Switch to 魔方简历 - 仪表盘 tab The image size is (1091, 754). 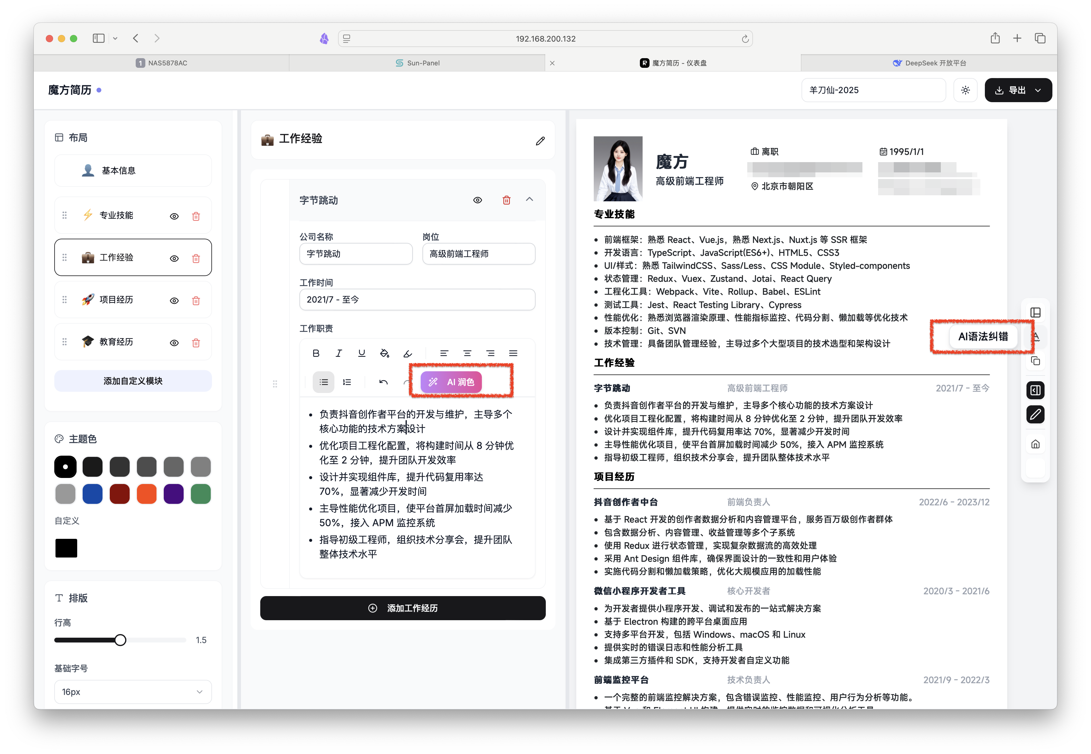point(673,63)
